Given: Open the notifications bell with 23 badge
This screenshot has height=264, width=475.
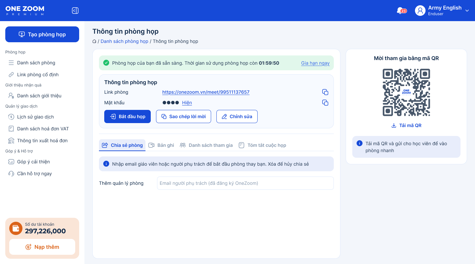Looking at the screenshot, I should [x=401, y=11].
